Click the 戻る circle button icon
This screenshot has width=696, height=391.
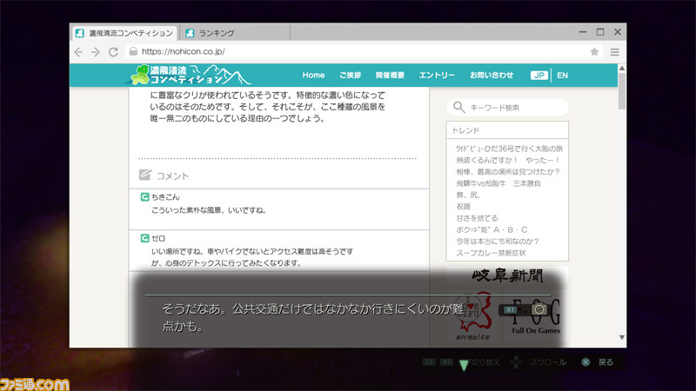tap(586, 362)
